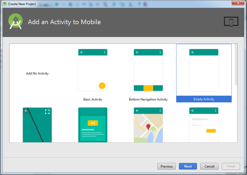Viewport: 247px width, 175px height.
Task: Go back with the Previous button
Action: click(167, 166)
